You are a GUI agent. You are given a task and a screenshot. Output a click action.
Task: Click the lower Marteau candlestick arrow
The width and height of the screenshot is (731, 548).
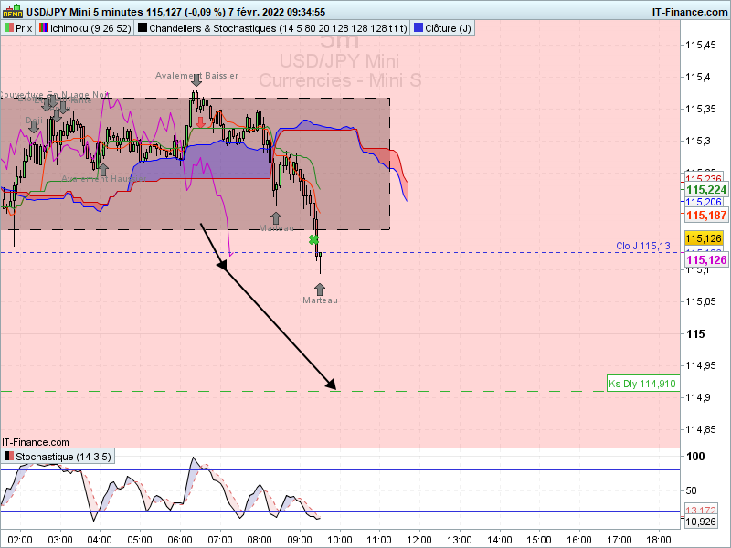click(319, 290)
